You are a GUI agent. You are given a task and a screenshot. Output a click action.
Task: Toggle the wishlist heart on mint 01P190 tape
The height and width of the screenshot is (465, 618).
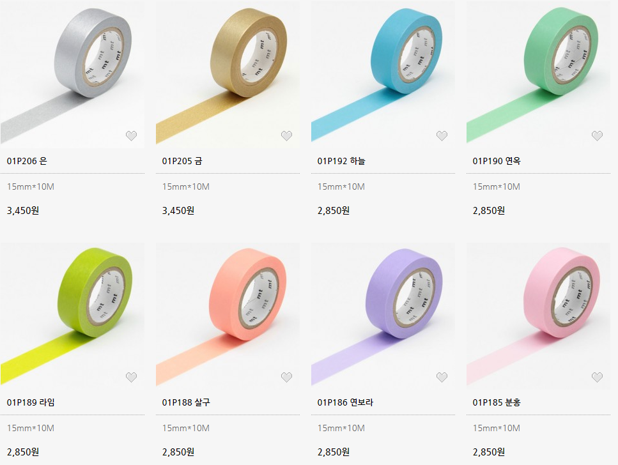coord(597,136)
